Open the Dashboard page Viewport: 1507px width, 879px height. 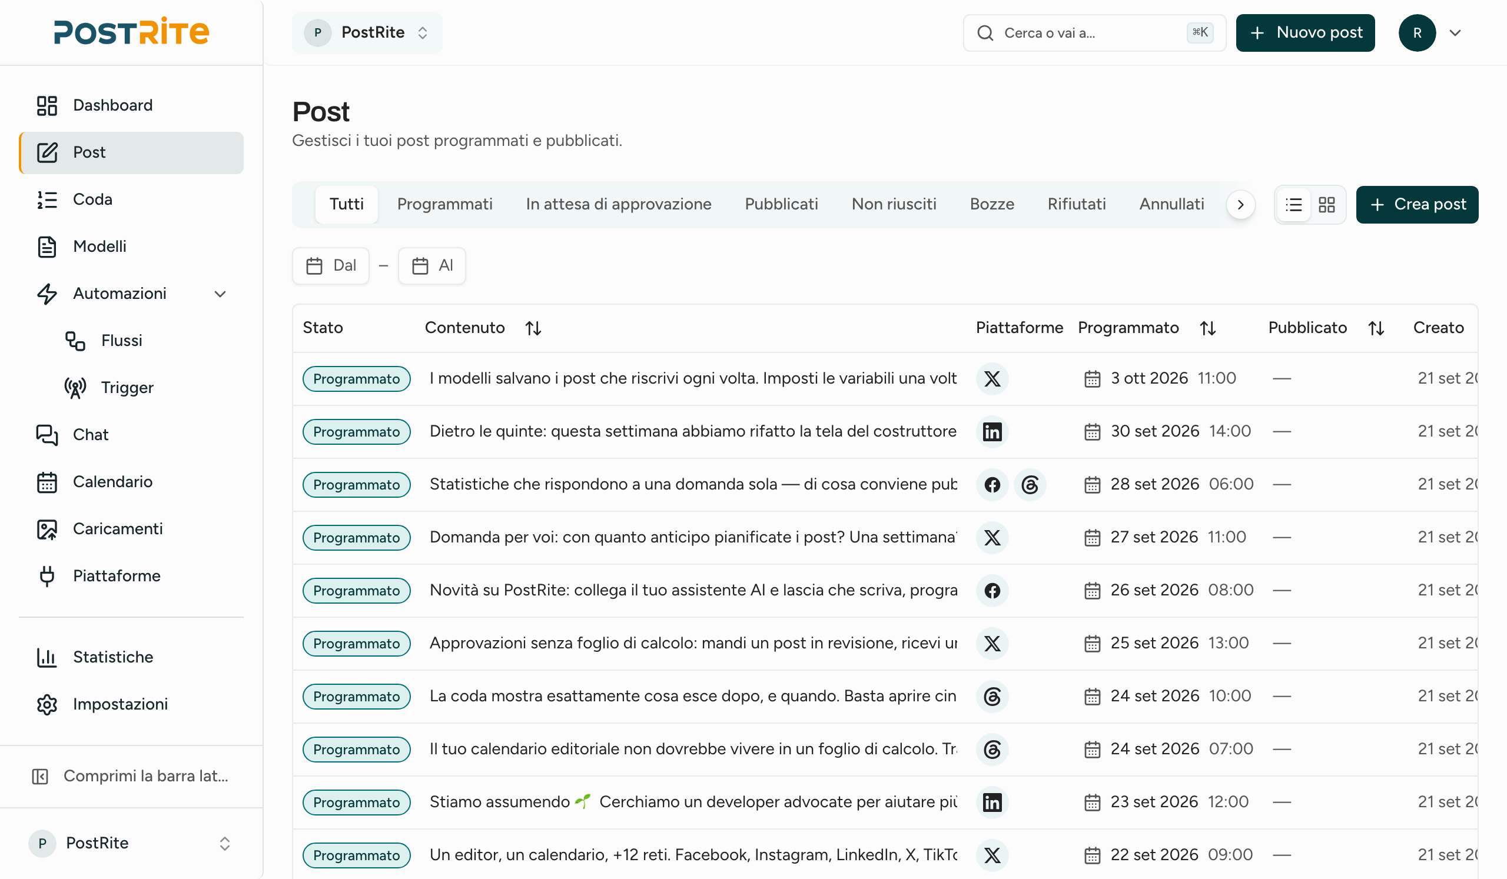[x=131, y=105]
